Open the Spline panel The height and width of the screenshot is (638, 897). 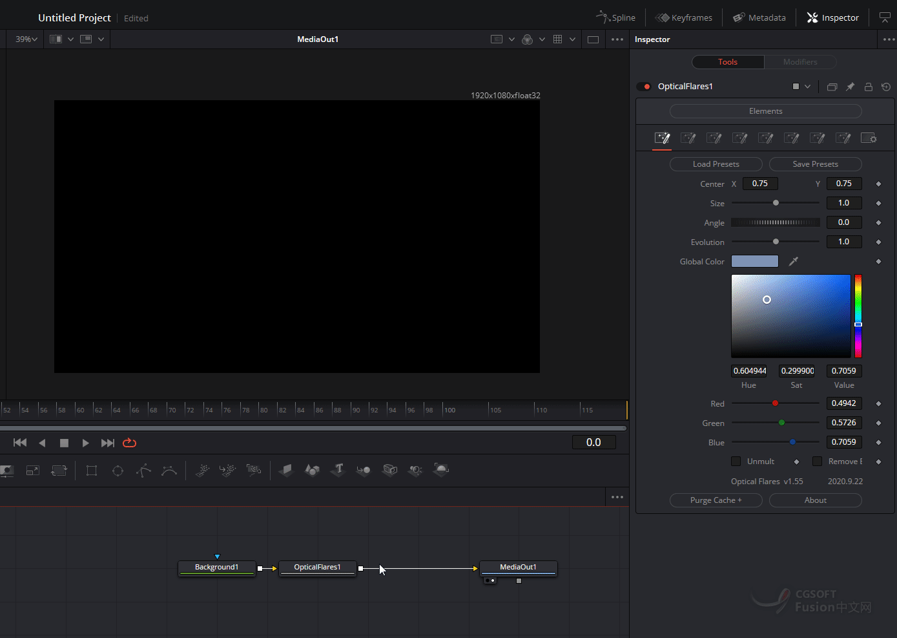coord(616,17)
